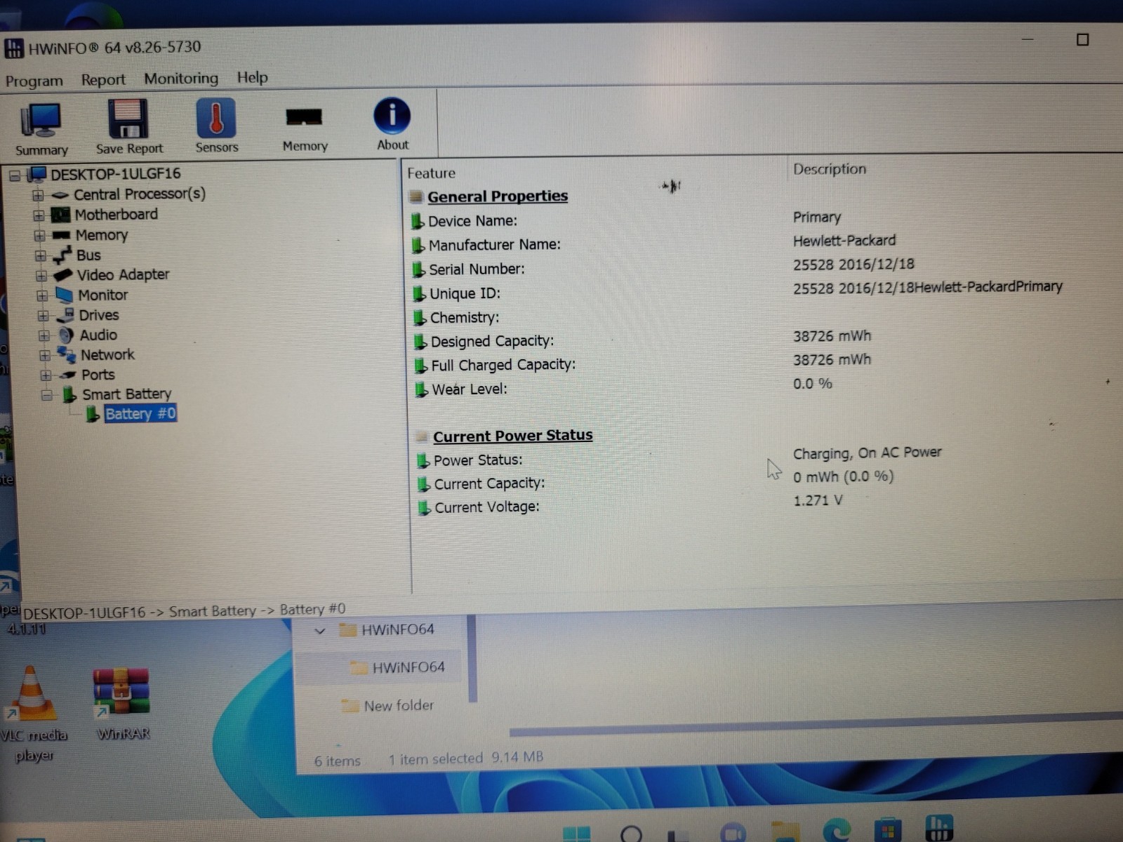The image size is (1123, 842).
Task: Collapse HWiNFO64 folder chevron in Explorer
Action: (x=320, y=631)
